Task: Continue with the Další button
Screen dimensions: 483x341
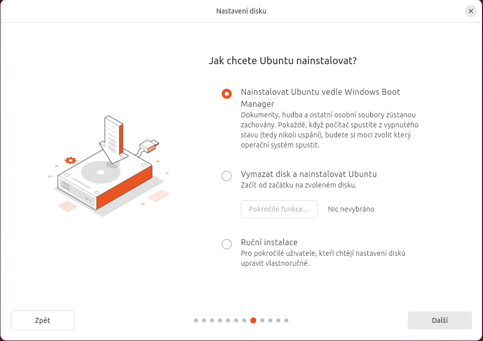Action: click(439, 320)
